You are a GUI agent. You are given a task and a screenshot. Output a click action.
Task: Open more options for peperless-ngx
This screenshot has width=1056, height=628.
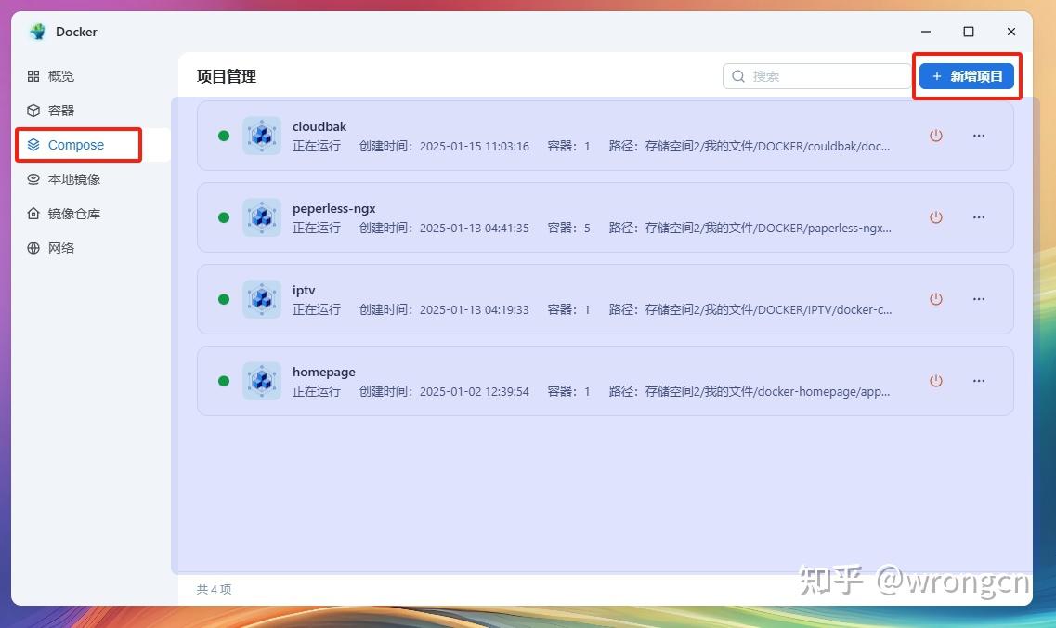tap(979, 217)
